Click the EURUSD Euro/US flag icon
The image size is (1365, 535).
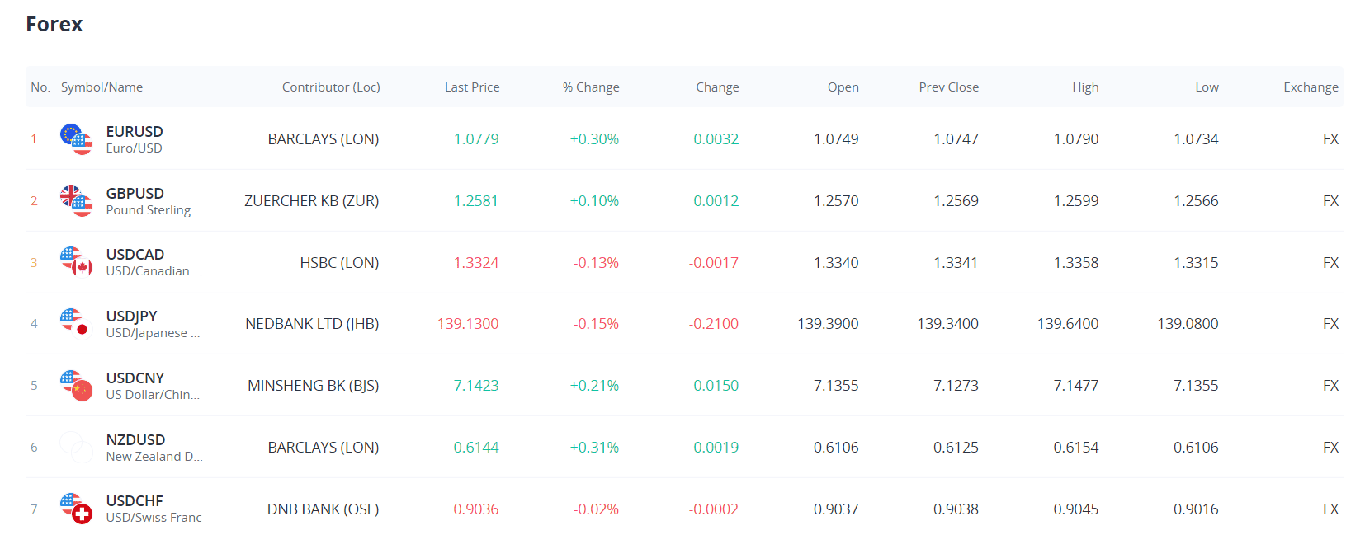(76, 139)
